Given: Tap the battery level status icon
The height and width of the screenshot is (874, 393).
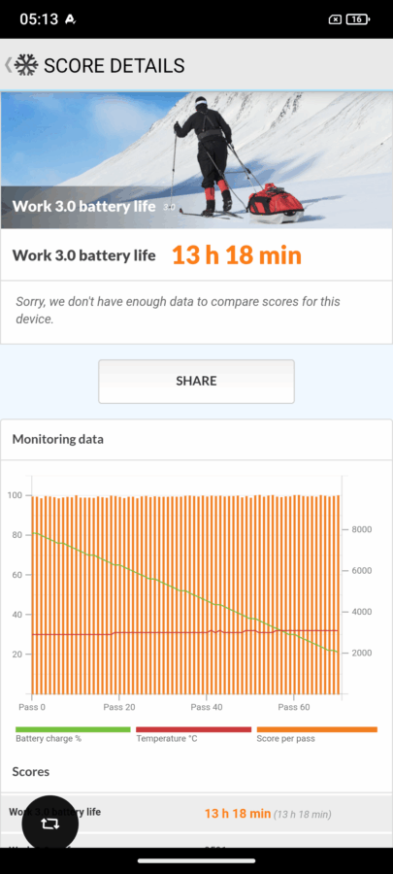Looking at the screenshot, I should tap(358, 19).
